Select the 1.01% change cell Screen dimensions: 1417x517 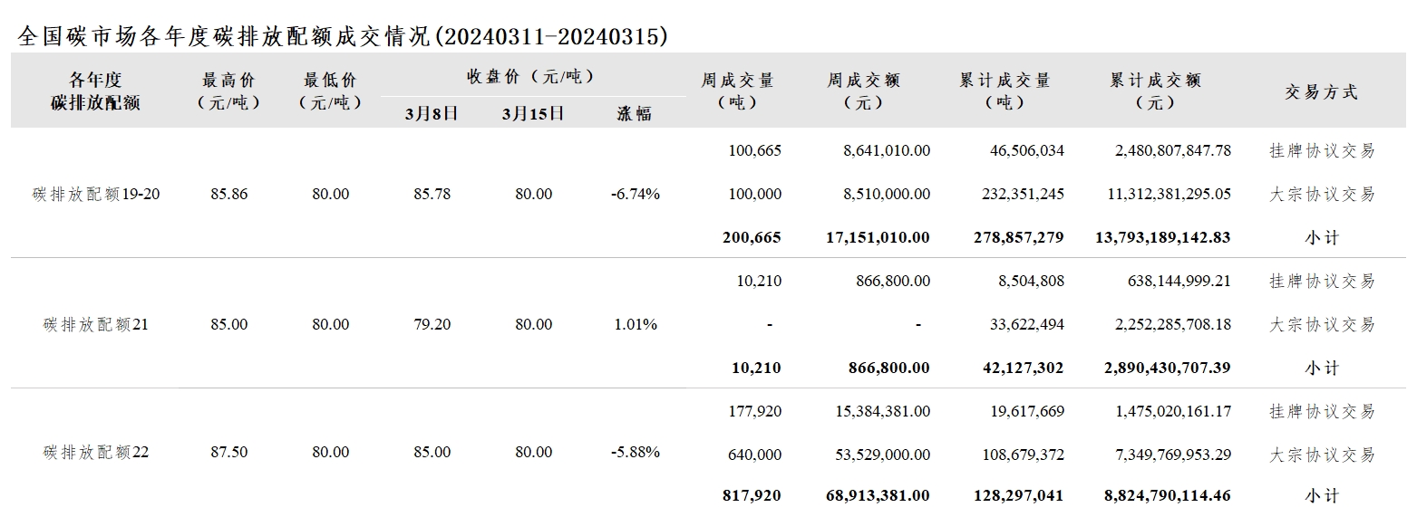636,324
